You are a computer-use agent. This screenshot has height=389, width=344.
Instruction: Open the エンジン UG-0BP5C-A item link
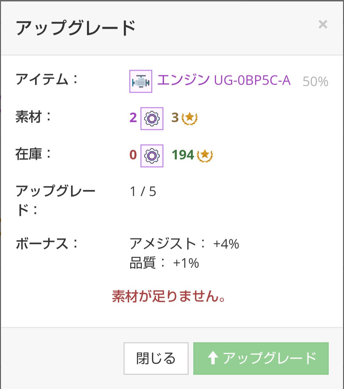[x=224, y=80]
